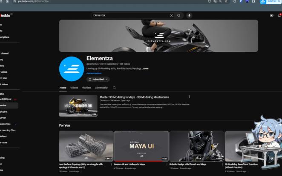Click the YouTube logo

(5, 16)
